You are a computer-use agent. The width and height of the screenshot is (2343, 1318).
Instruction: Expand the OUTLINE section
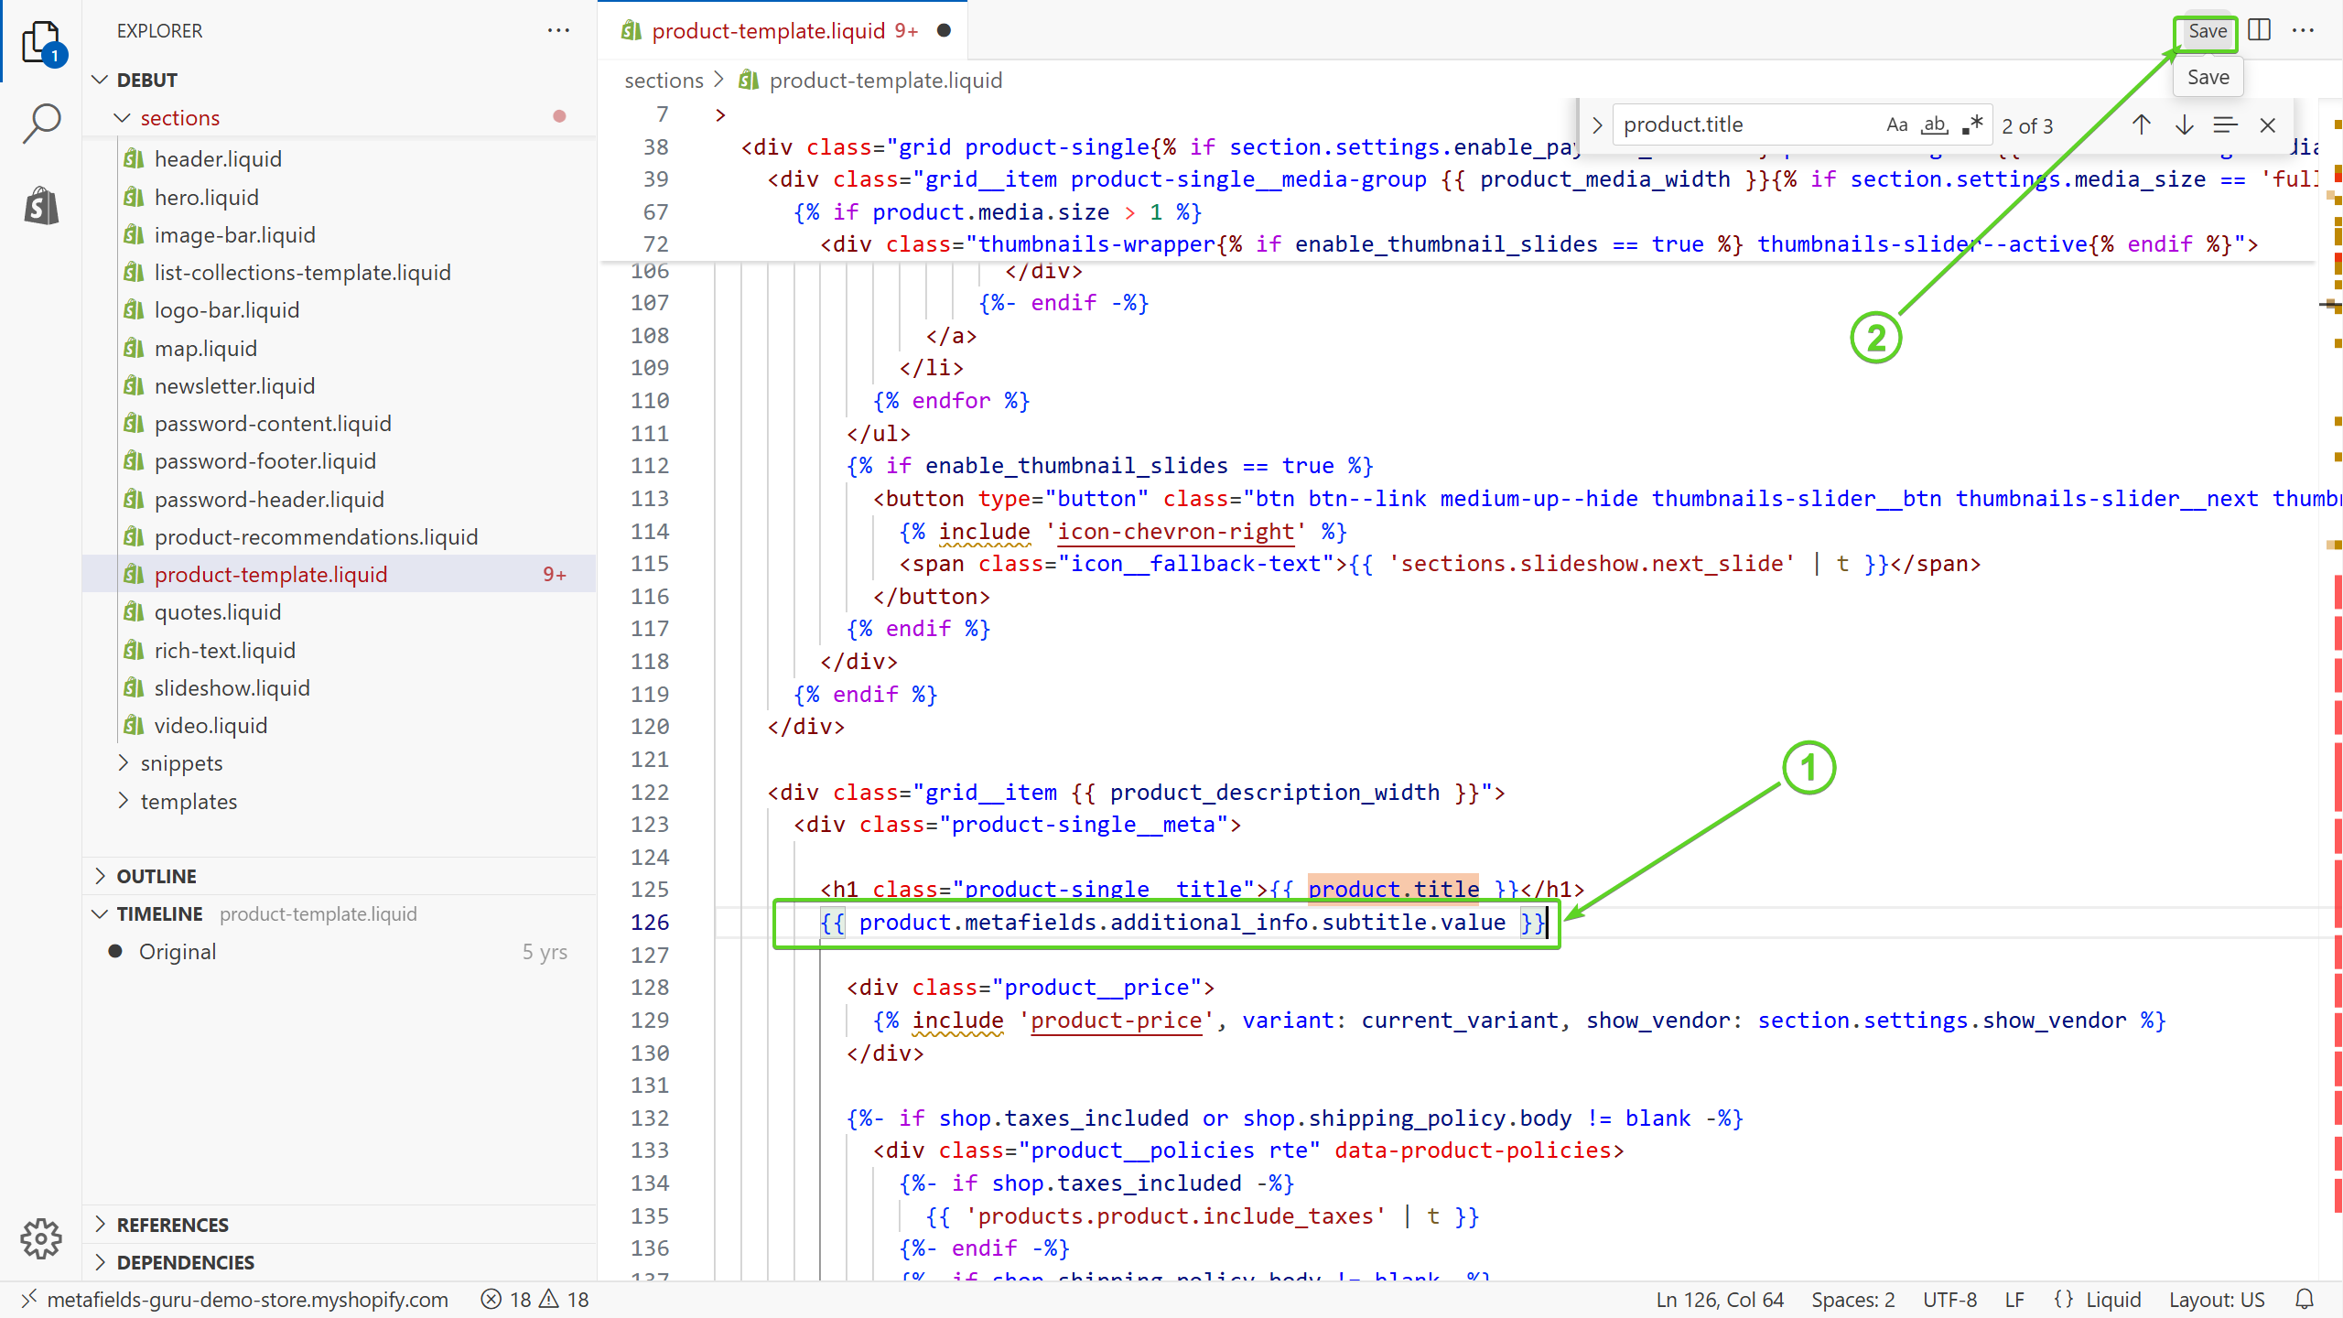157,876
